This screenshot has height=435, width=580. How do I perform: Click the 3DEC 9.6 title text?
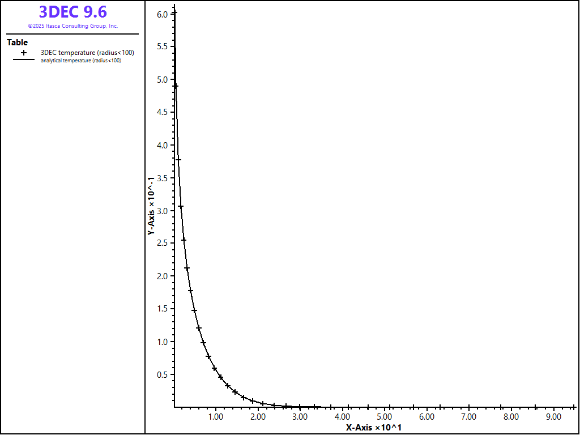pos(73,12)
